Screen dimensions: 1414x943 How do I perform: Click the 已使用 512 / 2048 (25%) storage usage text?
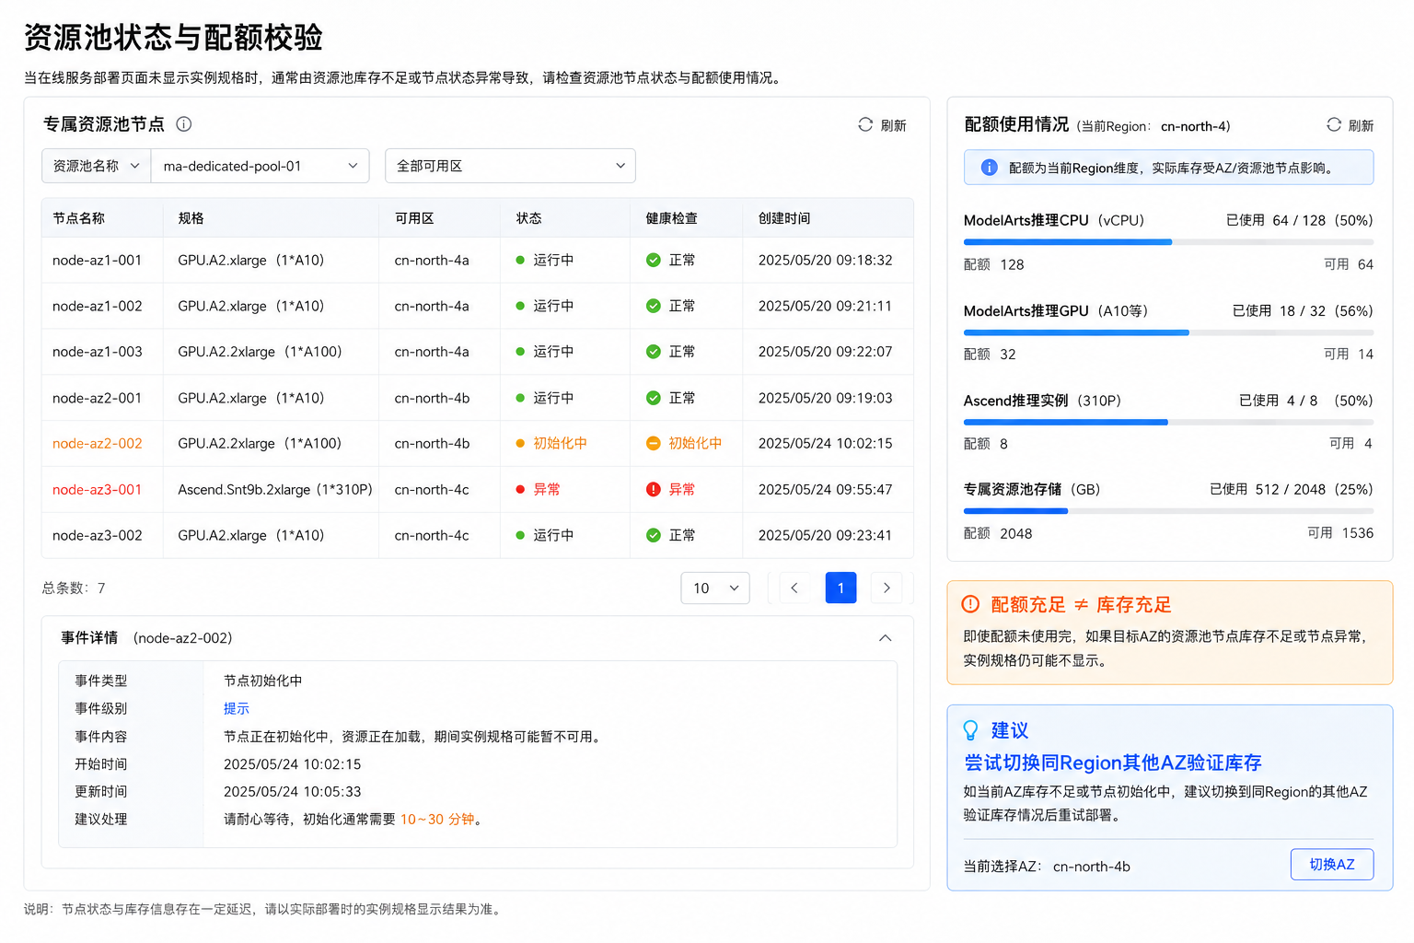(x=1292, y=489)
